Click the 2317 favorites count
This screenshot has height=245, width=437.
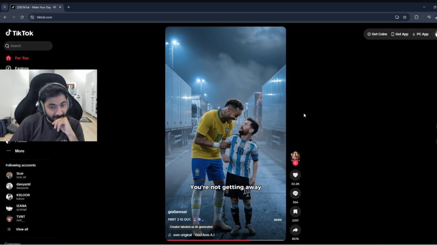click(295, 220)
